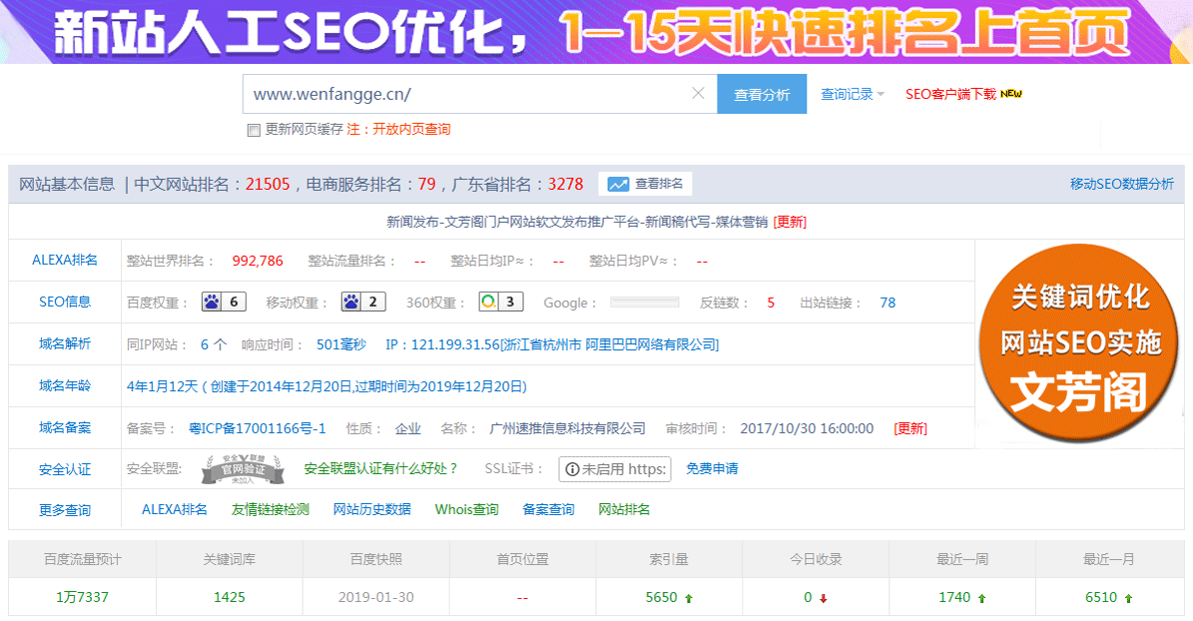Select the 域名备案 row label

click(65, 427)
